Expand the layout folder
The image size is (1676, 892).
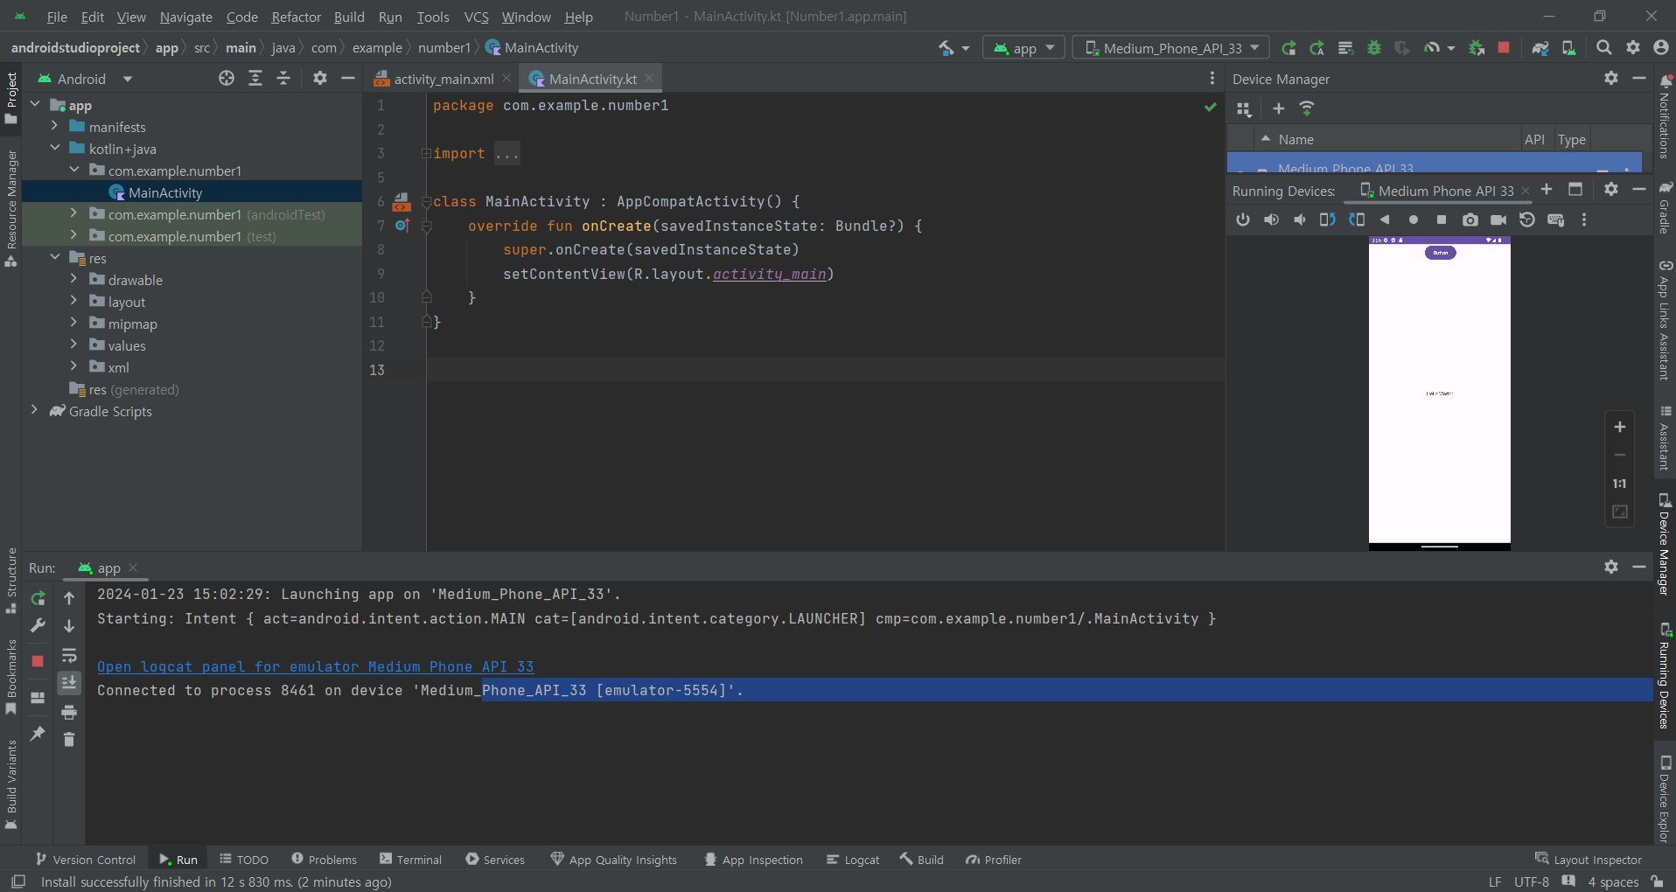[74, 301]
